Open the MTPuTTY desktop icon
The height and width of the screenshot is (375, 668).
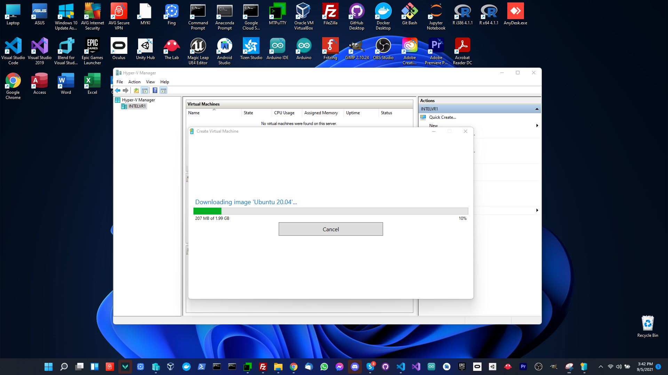click(277, 14)
